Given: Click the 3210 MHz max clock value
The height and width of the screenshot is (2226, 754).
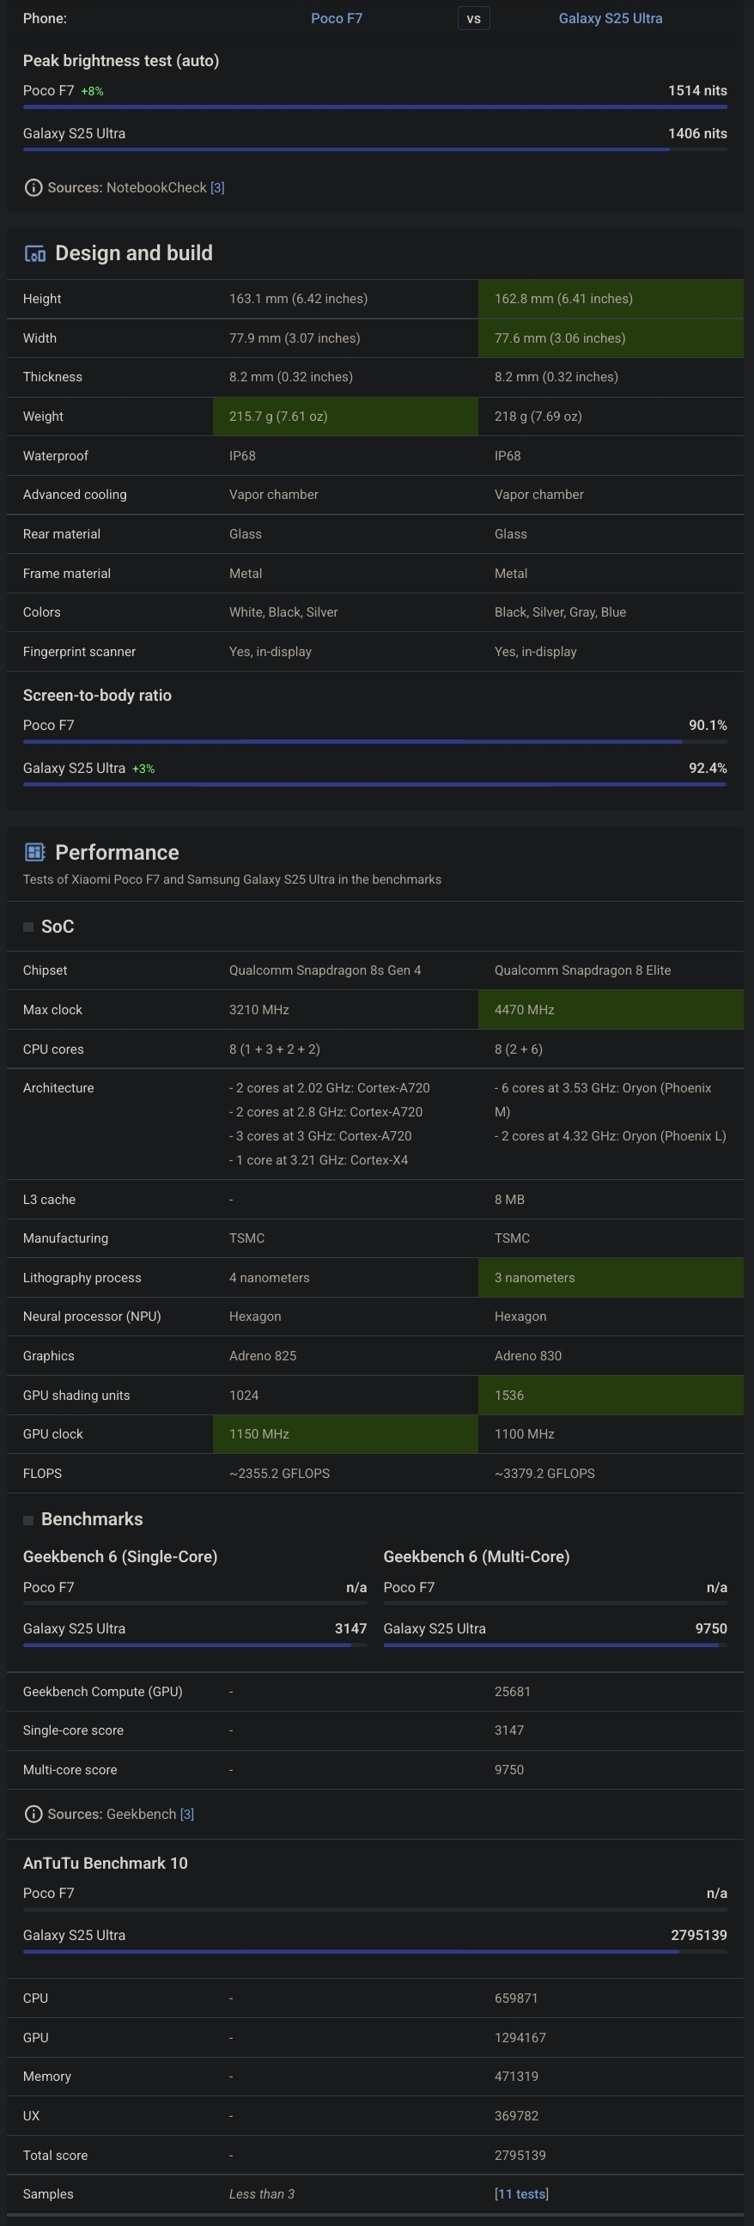Looking at the screenshot, I should [259, 1009].
